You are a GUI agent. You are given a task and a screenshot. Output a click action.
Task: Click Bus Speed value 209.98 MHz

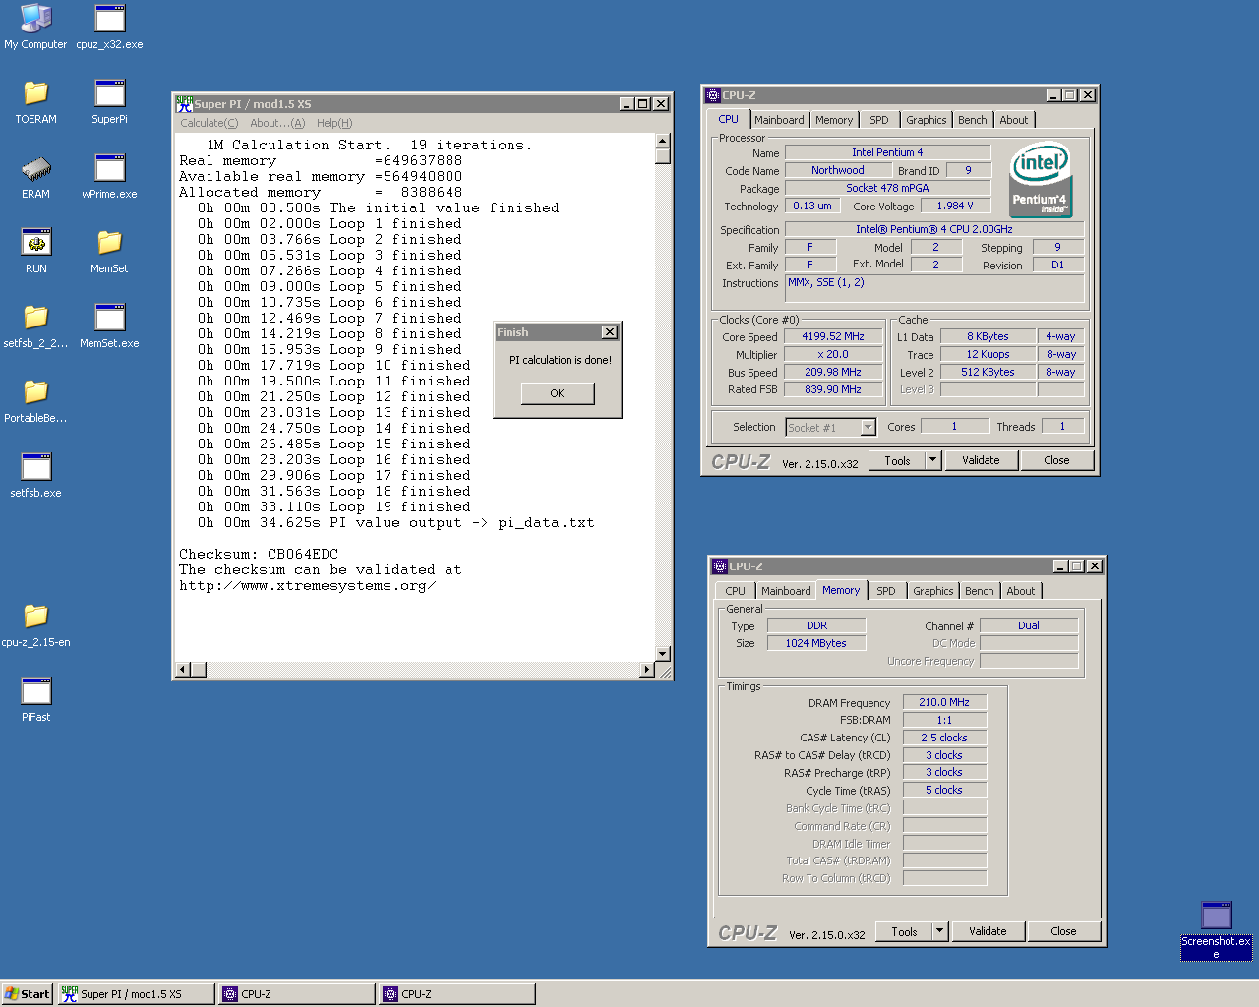point(833,372)
